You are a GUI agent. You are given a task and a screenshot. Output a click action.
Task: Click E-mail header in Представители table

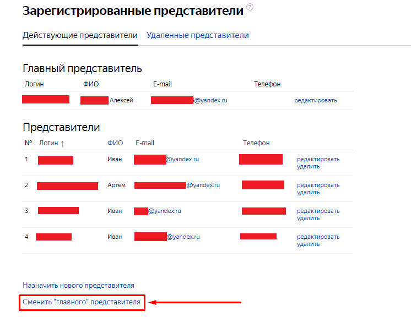(145, 143)
